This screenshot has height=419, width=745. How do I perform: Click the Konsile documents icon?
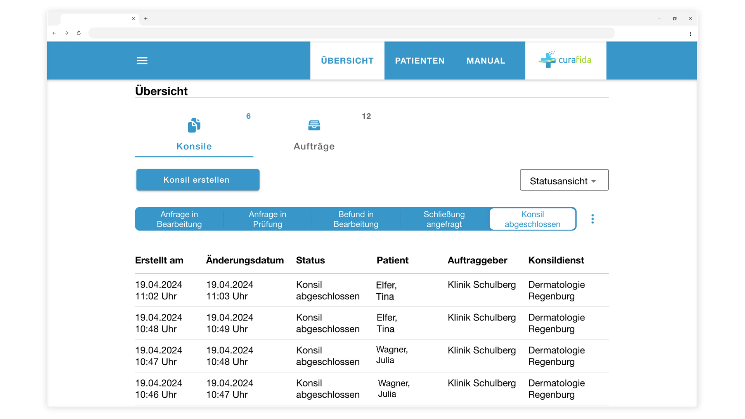194,125
